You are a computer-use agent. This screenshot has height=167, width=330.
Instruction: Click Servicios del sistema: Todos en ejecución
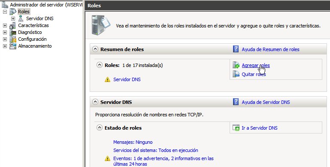[x=155, y=150]
